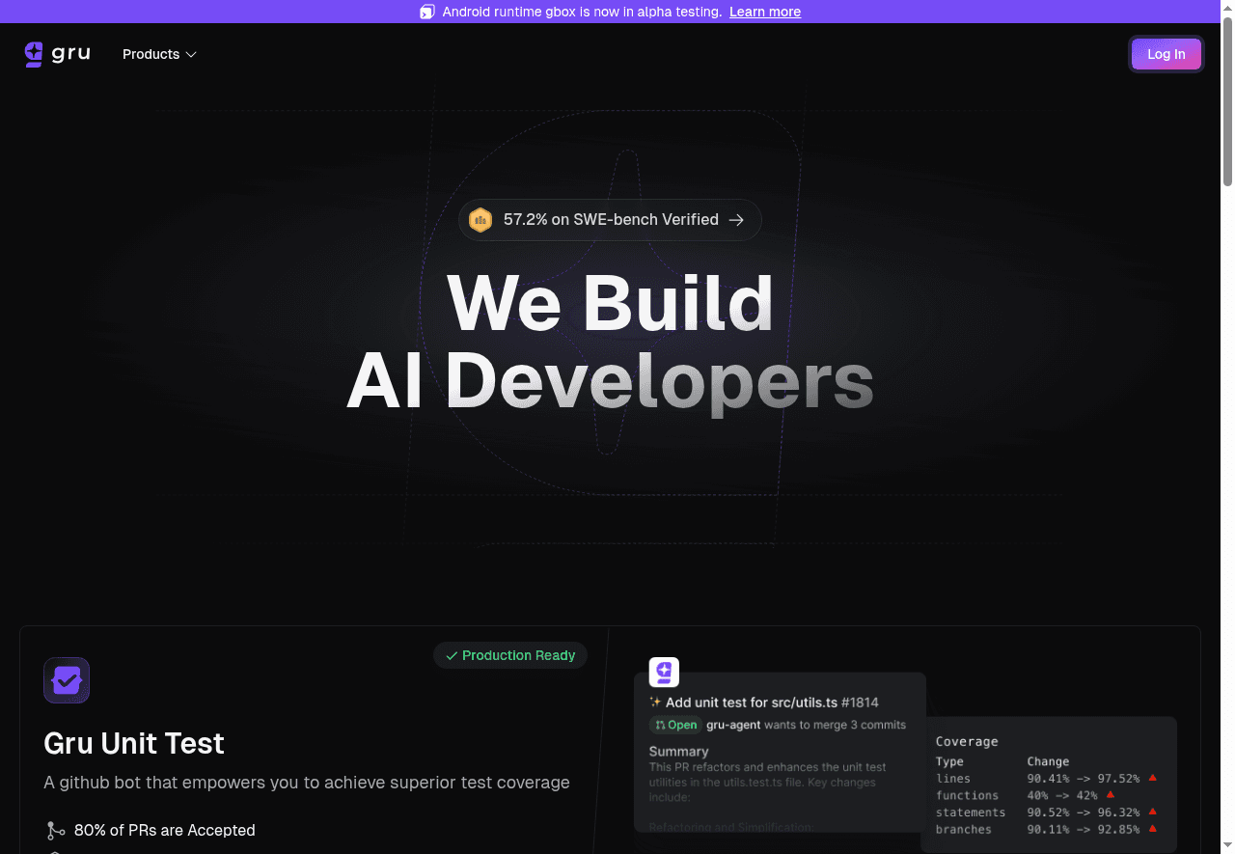1235x854 pixels.
Task: Click the chevron arrow next to Products
Action: coord(191,55)
